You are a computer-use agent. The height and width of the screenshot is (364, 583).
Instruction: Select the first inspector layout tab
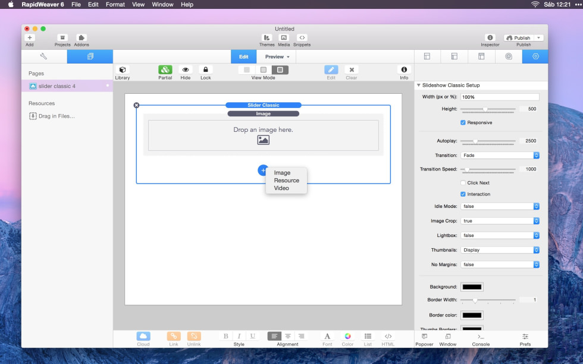(x=427, y=56)
